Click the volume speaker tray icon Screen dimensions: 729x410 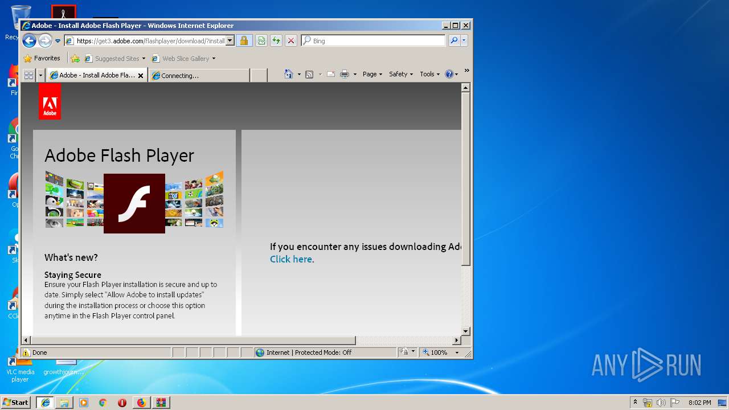661,403
